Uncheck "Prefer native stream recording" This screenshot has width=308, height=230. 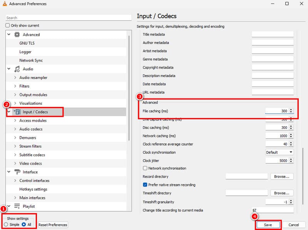coord(145,185)
